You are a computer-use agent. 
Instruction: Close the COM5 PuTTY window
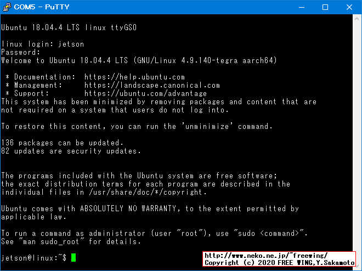point(350,8)
